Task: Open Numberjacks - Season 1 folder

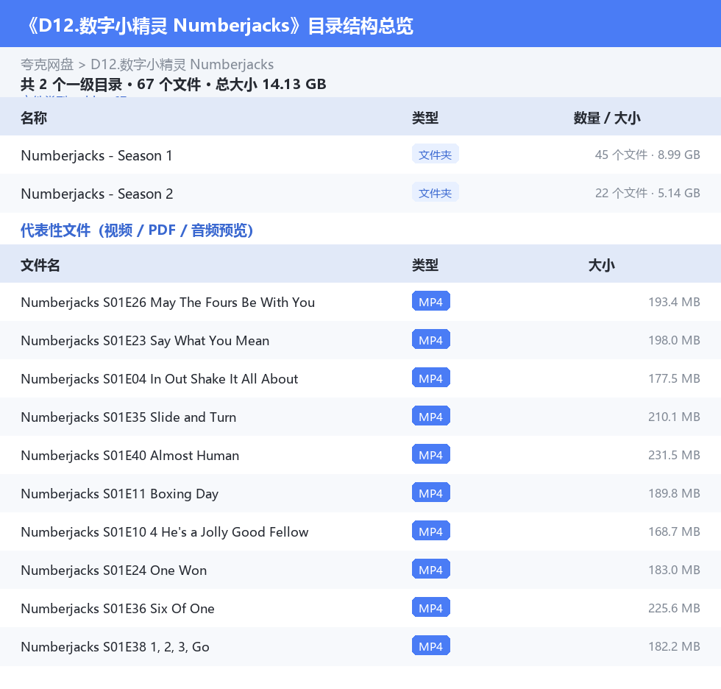Action: [x=96, y=155]
